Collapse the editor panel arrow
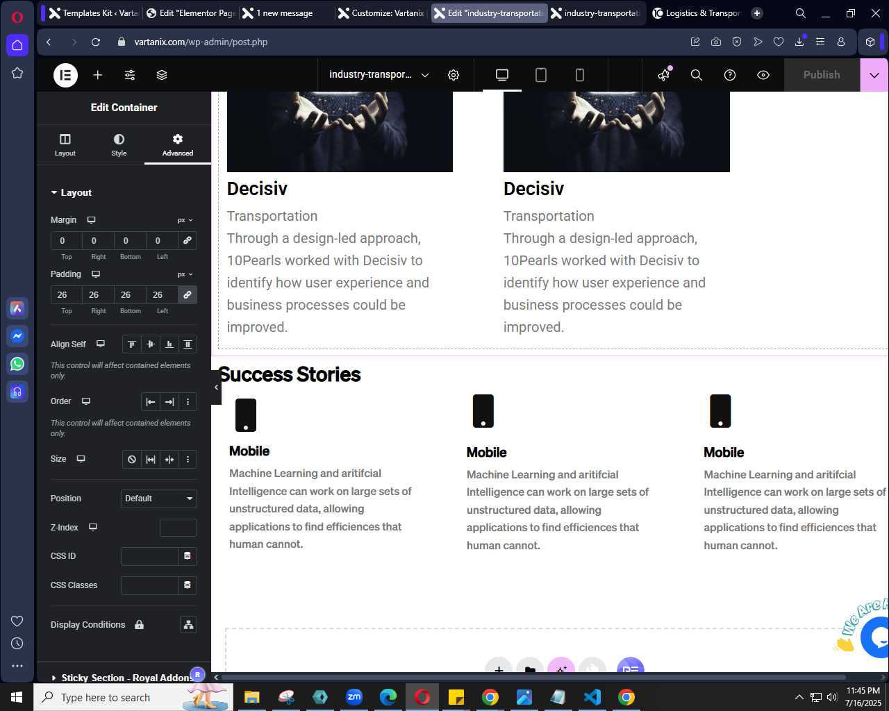This screenshot has height=711, width=889. coord(217,387)
